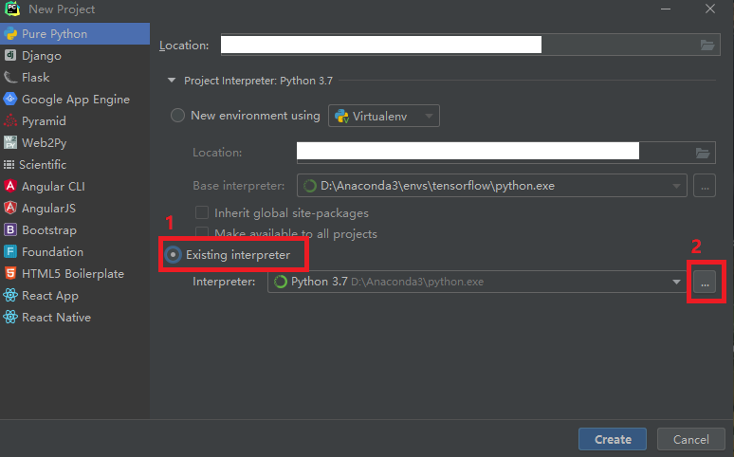The width and height of the screenshot is (734, 457).
Task: Select React App project type
Action: (x=75, y=296)
